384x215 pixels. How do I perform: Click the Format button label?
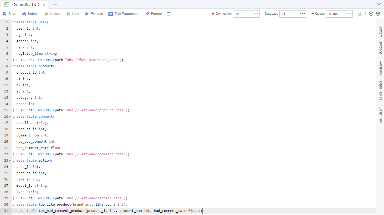point(157,14)
